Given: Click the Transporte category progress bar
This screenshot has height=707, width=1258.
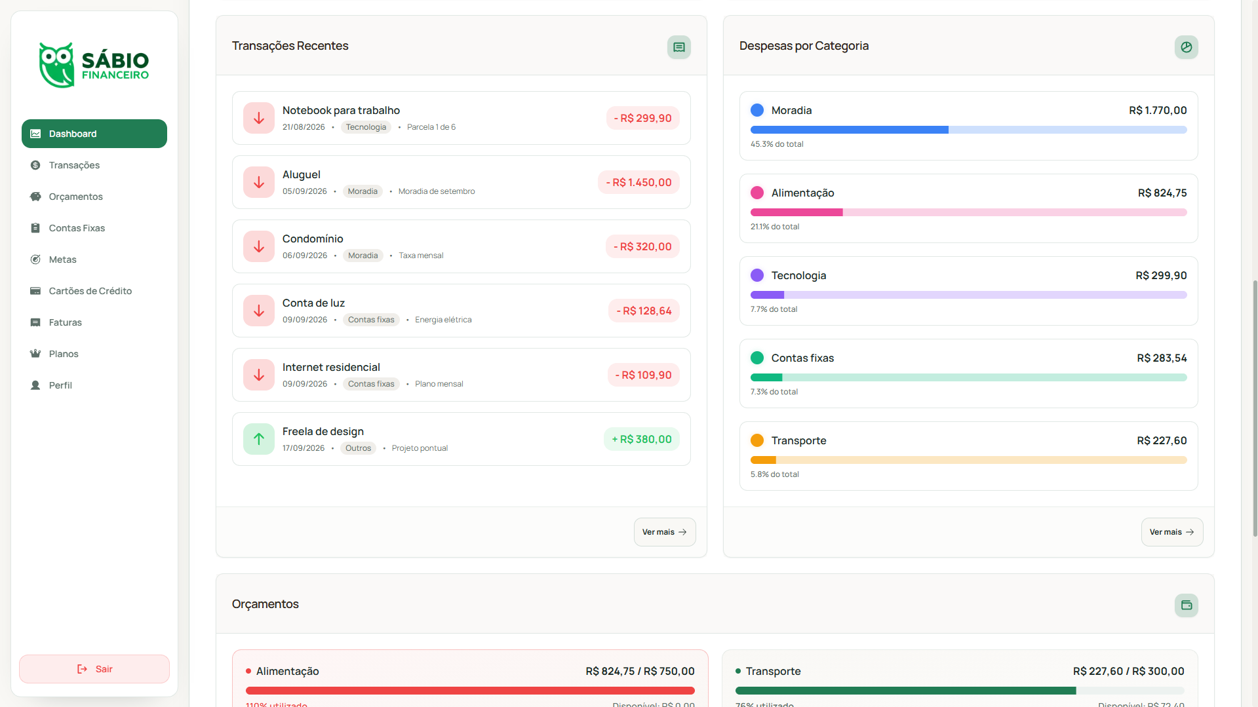Looking at the screenshot, I should [x=969, y=460].
